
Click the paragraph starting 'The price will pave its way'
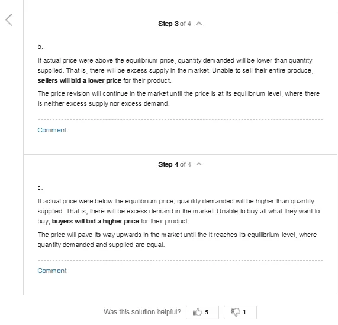(x=177, y=239)
